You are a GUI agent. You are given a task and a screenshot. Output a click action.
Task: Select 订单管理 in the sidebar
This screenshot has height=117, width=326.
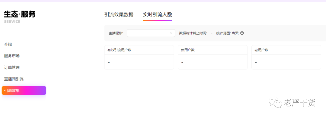click(12, 67)
